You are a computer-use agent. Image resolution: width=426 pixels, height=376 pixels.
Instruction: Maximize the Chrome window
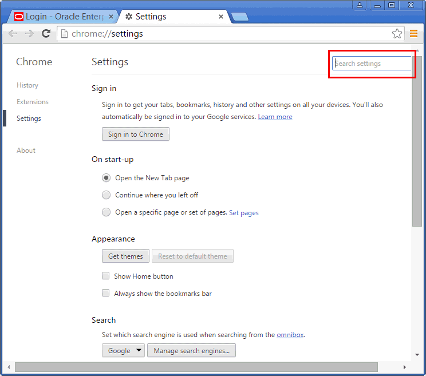point(392,5)
